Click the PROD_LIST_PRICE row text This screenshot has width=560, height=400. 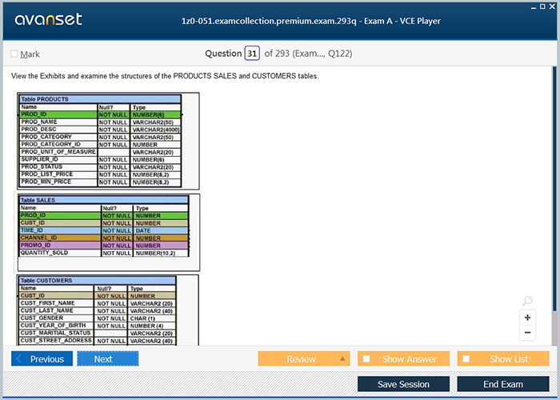(46, 174)
